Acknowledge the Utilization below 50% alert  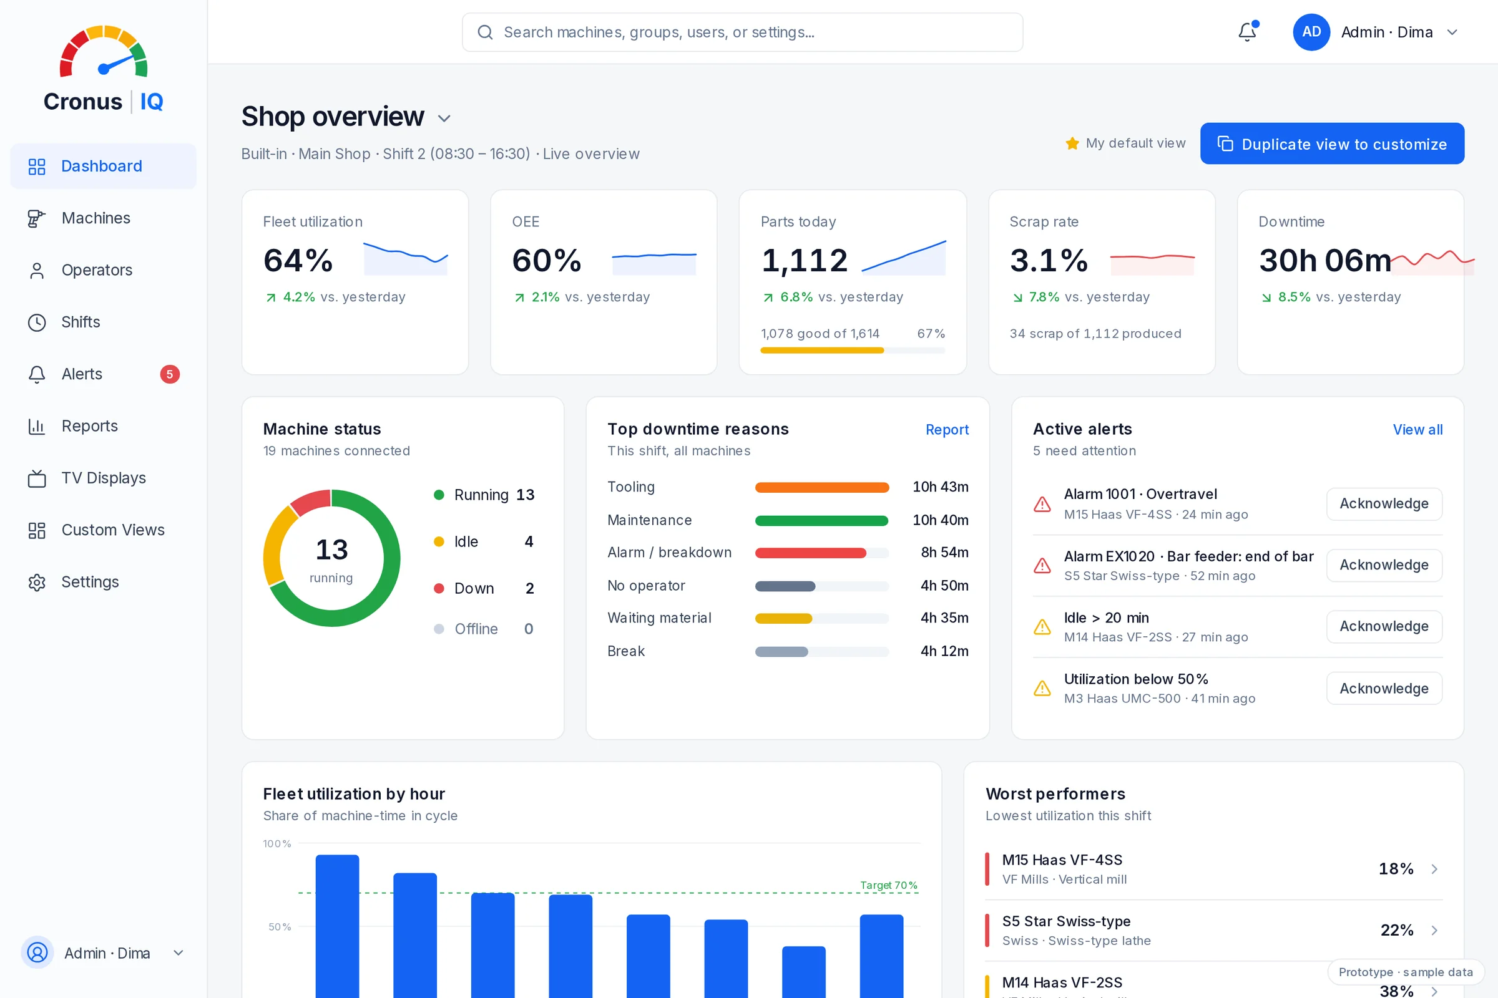1384,688
